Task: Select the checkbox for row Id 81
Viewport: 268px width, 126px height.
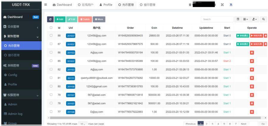Action: pyautogui.click(x=51, y=78)
